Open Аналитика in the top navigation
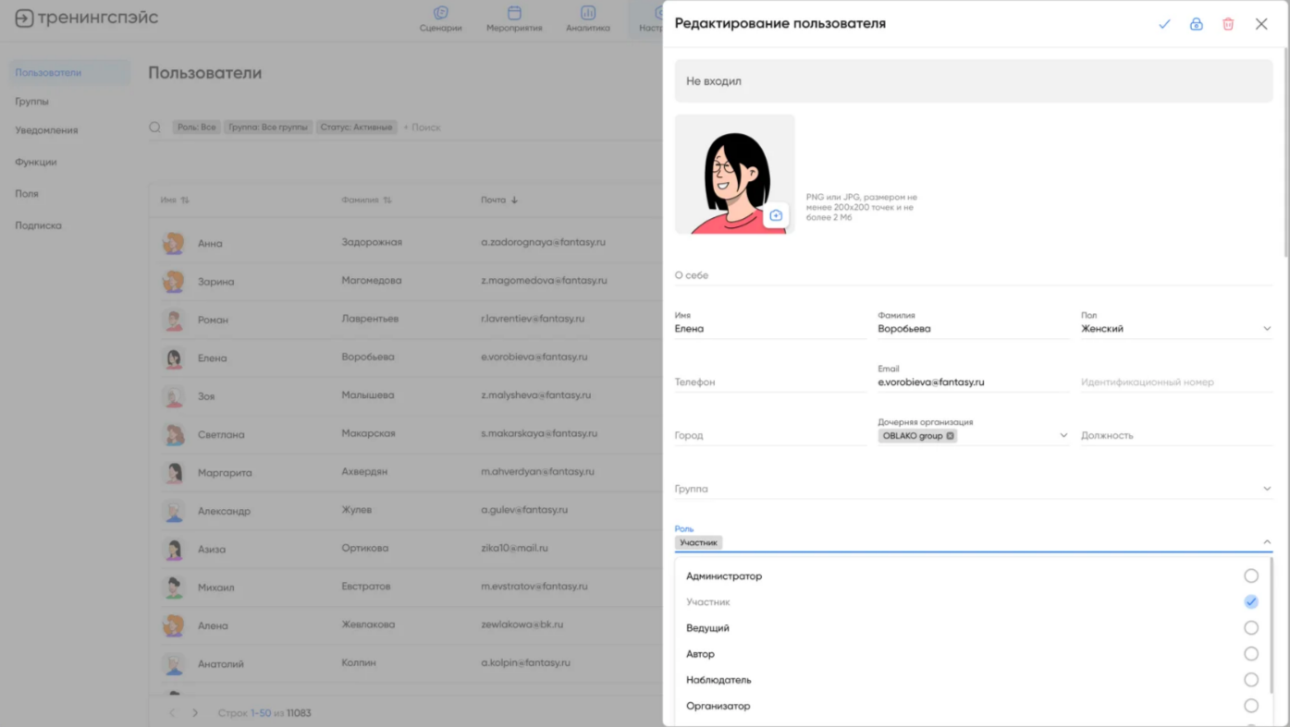Image resolution: width=1290 pixels, height=727 pixels. click(x=588, y=18)
